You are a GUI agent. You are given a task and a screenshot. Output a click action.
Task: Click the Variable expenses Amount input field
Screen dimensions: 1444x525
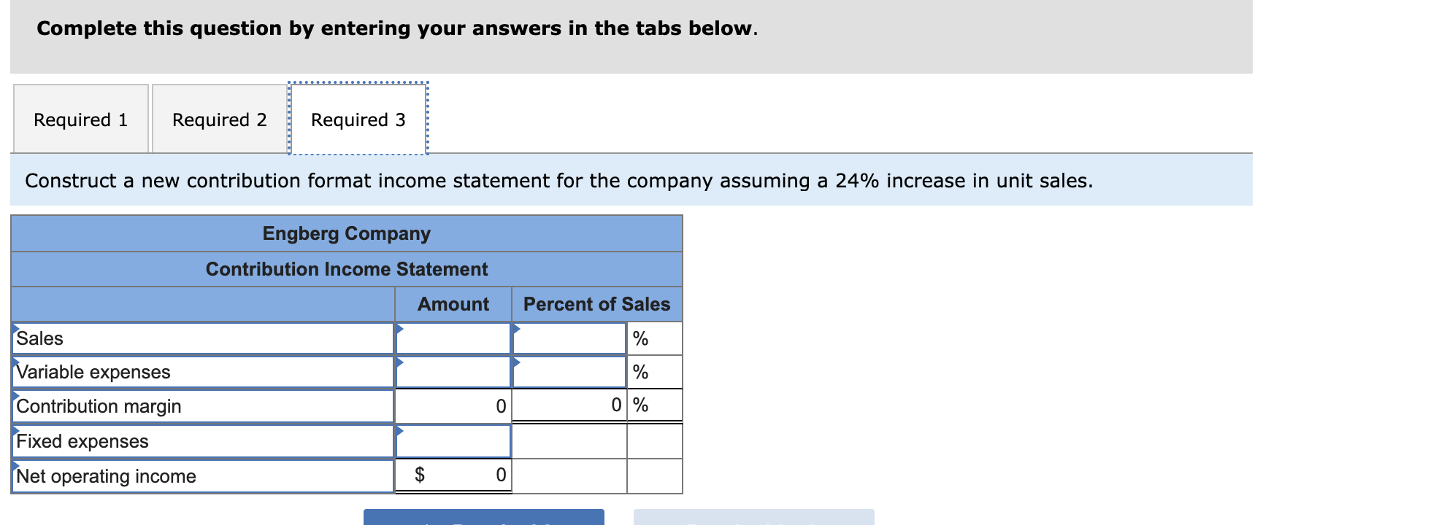453,372
